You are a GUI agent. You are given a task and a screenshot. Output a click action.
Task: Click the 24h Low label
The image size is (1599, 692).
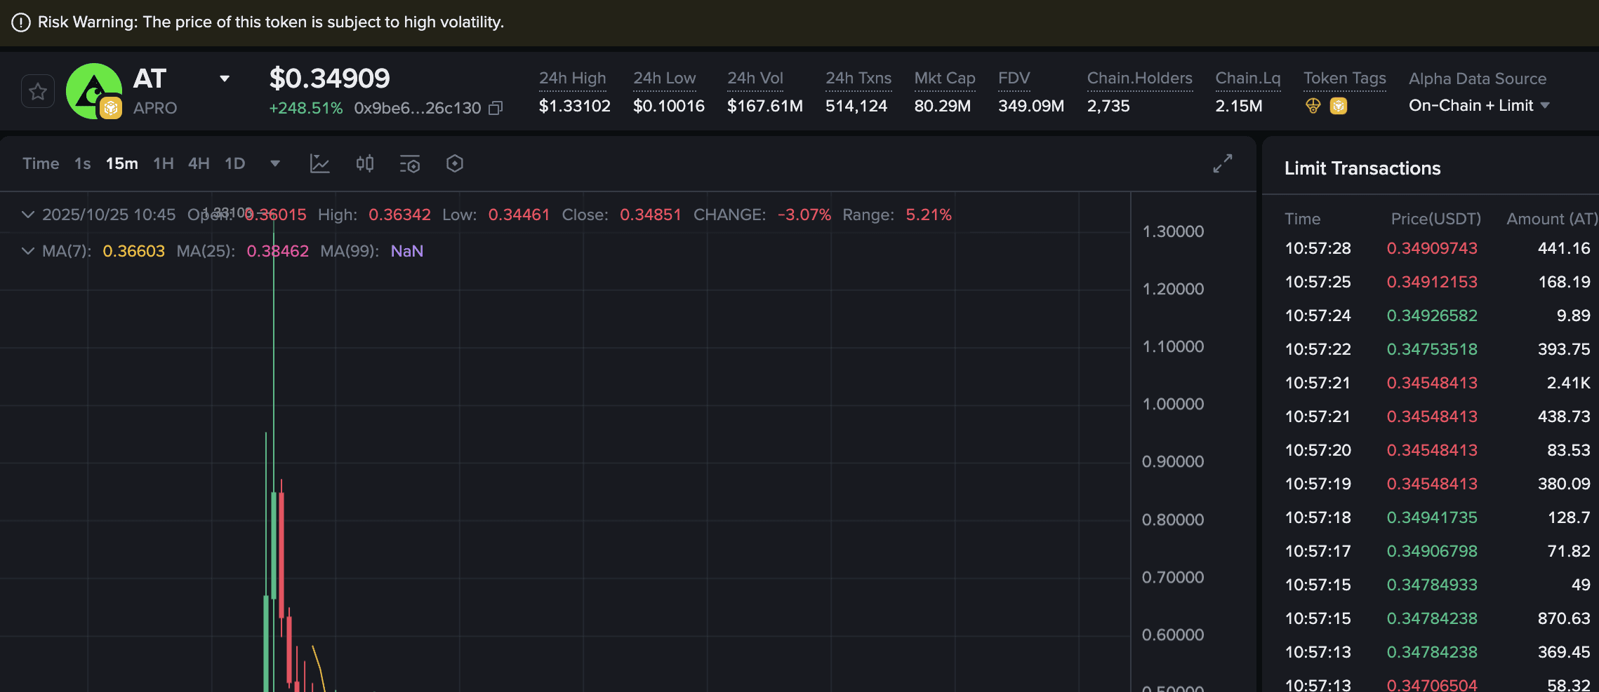tap(665, 79)
